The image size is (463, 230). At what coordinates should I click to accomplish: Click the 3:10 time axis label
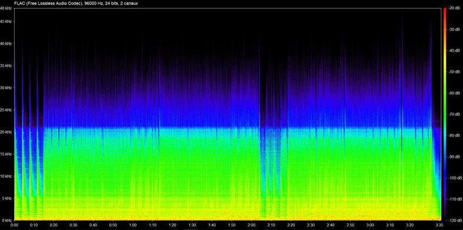pos(390,225)
